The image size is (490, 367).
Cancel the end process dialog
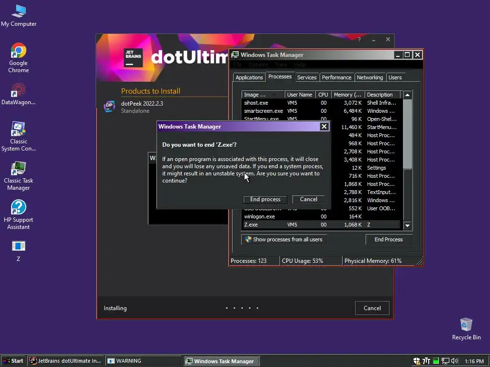[309, 199]
